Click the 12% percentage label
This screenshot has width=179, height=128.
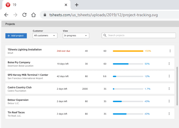[x=147, y=76]
